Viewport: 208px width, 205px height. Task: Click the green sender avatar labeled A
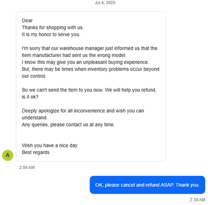point(8,155)
